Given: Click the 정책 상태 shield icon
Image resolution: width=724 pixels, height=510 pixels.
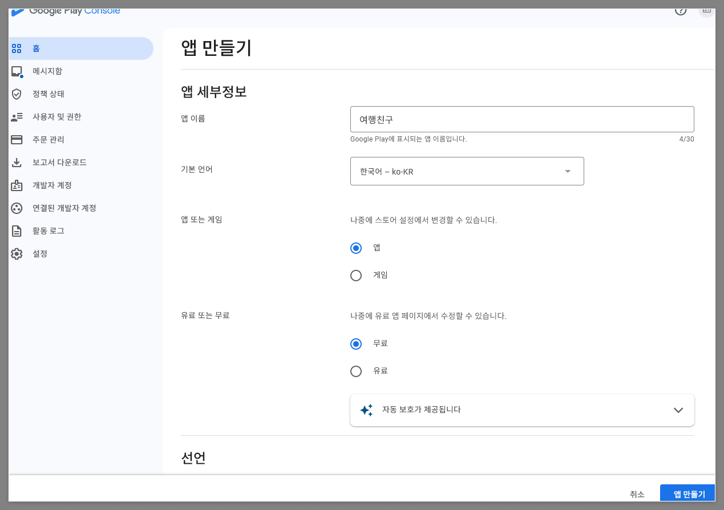Looking at the screenshot, I should coord(17,94).
